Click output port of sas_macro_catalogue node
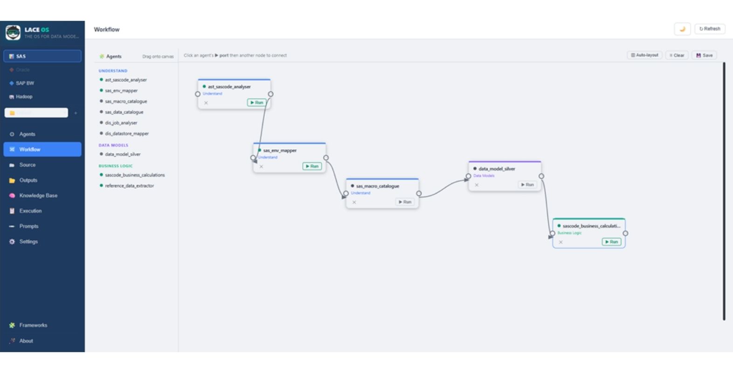 pyautogui.click(x=419, y=193)
